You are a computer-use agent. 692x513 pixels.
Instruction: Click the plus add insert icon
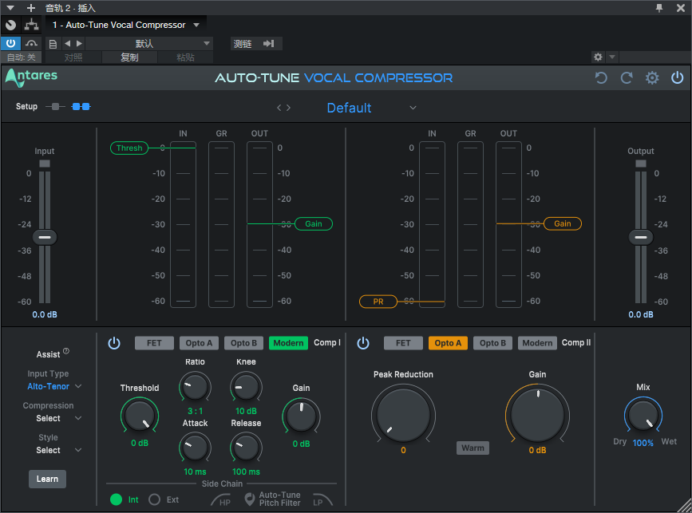(x=30, y=8)
